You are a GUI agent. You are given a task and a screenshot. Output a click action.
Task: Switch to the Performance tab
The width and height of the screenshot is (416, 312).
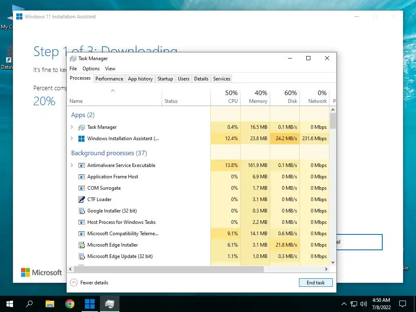coord(109,79)
